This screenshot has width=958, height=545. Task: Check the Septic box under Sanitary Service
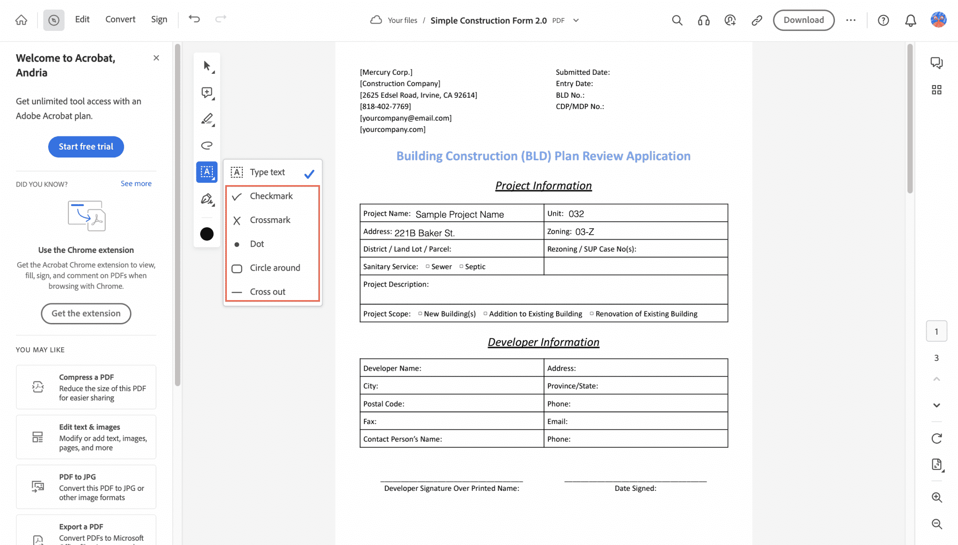click(460, 266)
